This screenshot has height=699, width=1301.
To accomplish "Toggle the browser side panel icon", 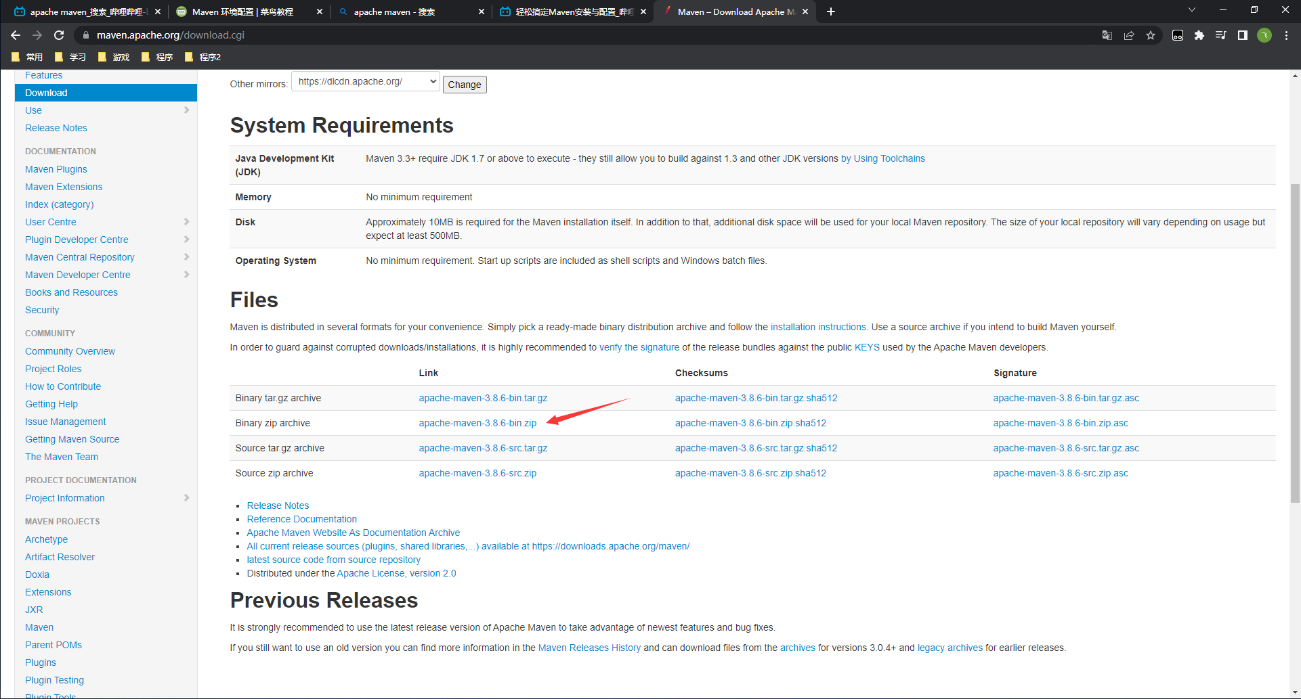I will coord(1243,35).
